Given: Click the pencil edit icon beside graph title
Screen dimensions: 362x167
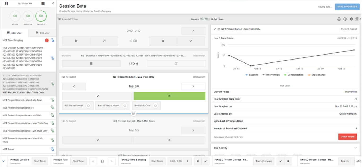Looking at the screenshot, I should (215, 29).
